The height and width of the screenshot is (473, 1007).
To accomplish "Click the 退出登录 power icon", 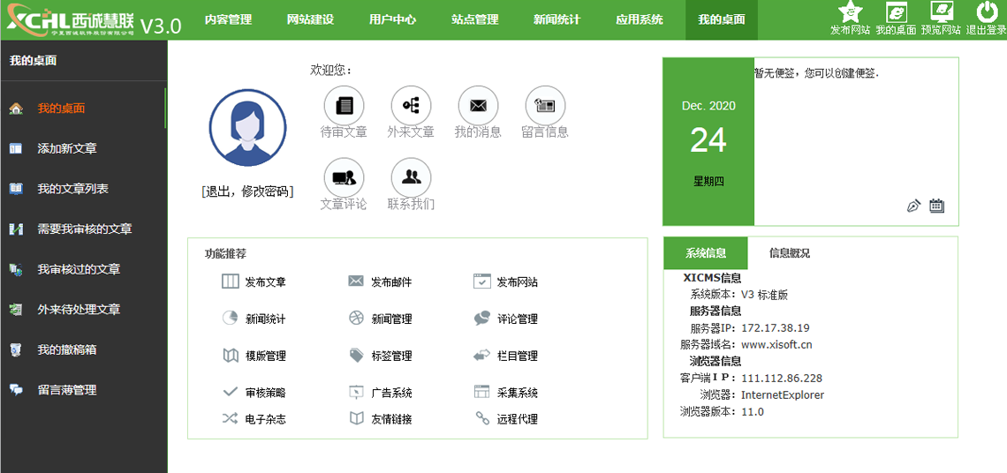I will tap(986, 12).
